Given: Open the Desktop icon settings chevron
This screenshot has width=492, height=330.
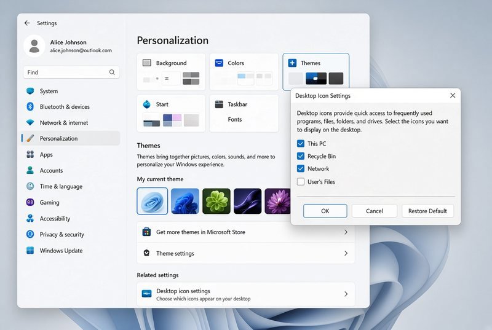Looking at the screenshot, I should [x=346, y=294].
